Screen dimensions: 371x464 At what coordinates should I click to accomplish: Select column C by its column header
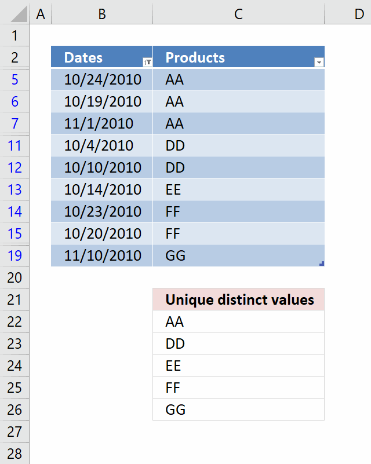point(238,13)
